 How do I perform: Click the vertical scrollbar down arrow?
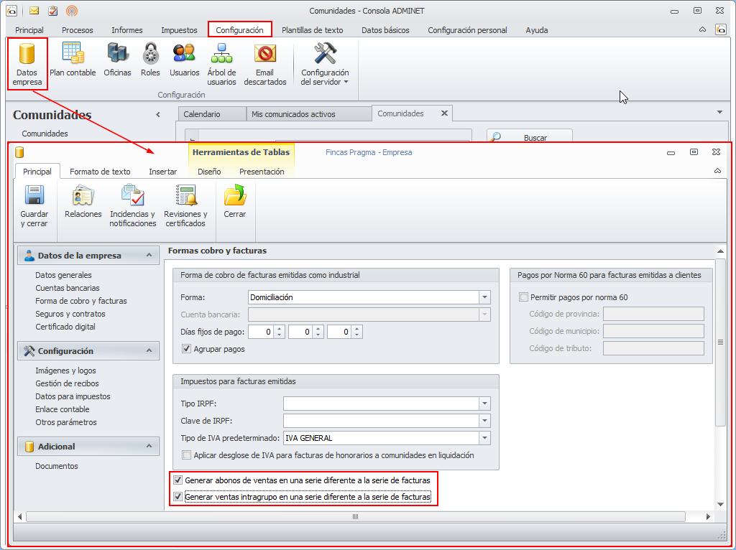click(x=720, y=504)
